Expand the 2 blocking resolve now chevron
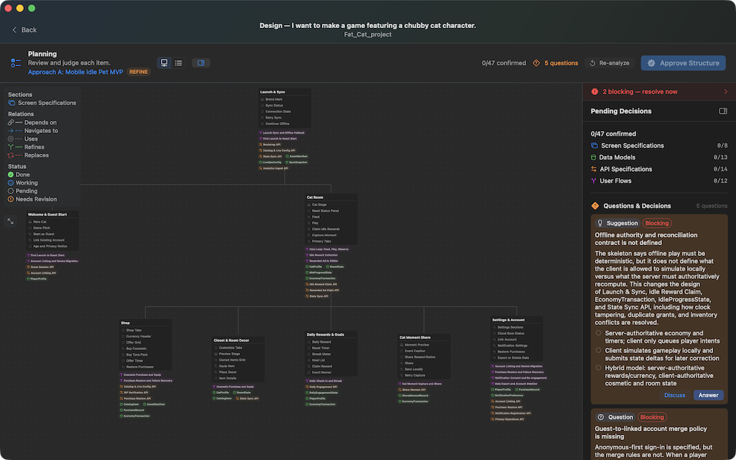Image resolution: width=736 pixels, height=460 pixels. tap(726, 91)
